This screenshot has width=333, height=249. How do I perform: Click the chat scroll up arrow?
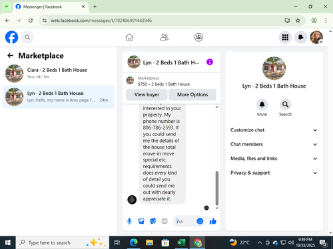pyautogui.click(x=217, y=107)
